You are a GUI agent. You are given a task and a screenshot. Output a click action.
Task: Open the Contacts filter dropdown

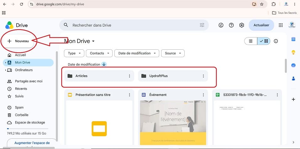99,53
